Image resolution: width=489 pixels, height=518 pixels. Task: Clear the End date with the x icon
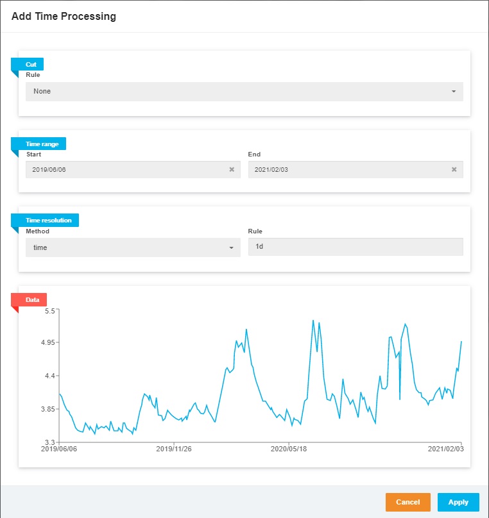pos(454,170)
